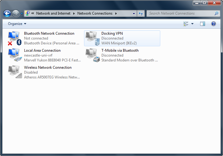Viewport: 223px width, 156px height.
Task: Click the Change your view button
Action: (186, 24)
